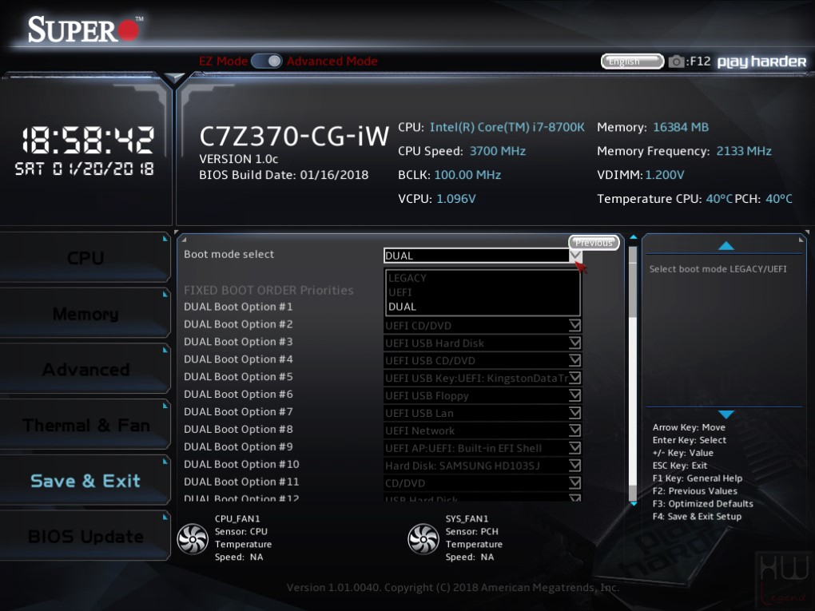Toggle the EZ Mode / Advanced Mode switch
The image size is (815, 611).
click(267, 61)
